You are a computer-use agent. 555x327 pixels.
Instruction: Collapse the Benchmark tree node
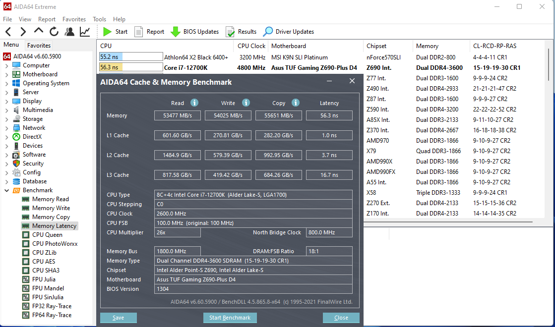(7, 190)
